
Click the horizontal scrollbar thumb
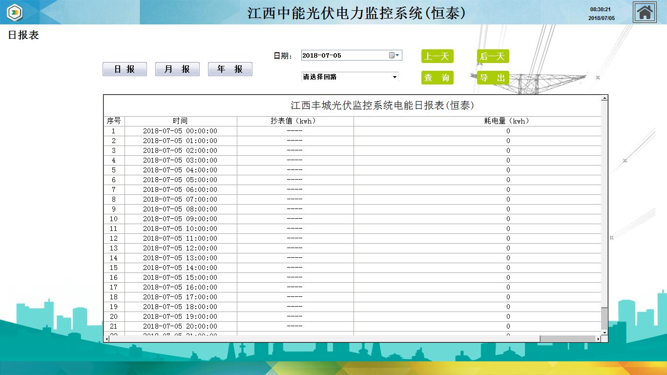567,339
